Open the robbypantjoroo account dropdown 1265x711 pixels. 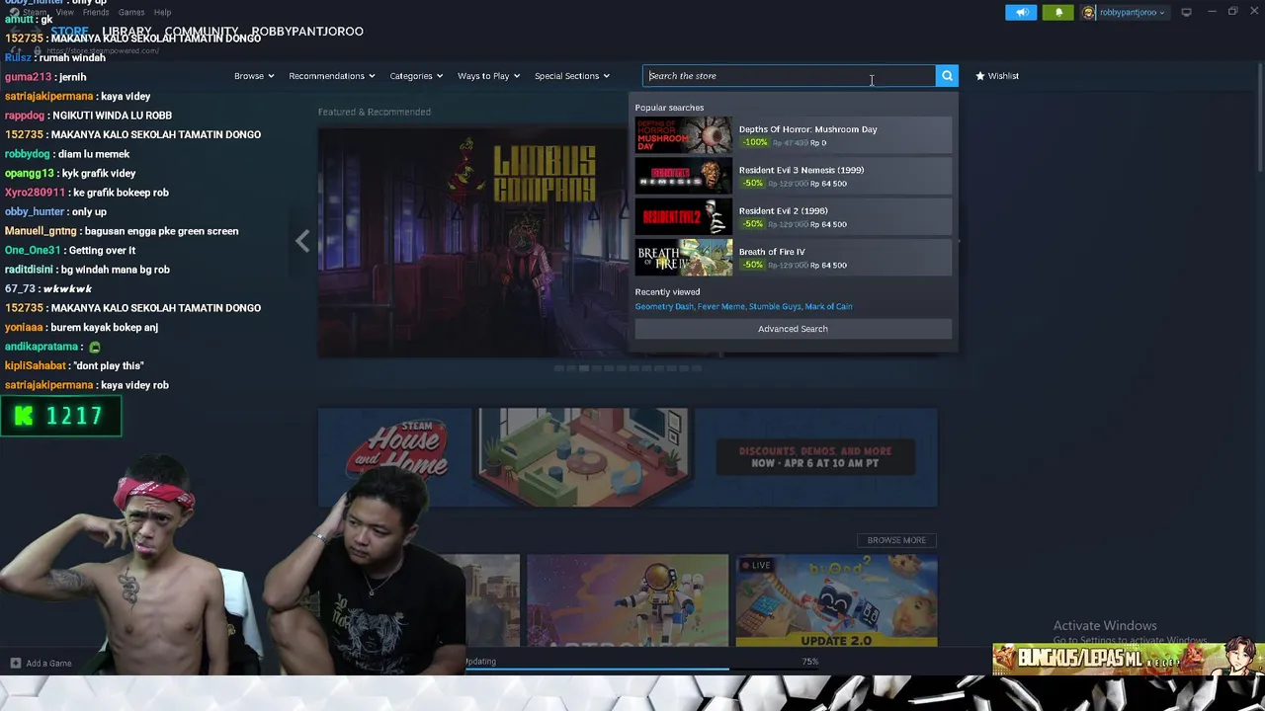[1125, 12]
